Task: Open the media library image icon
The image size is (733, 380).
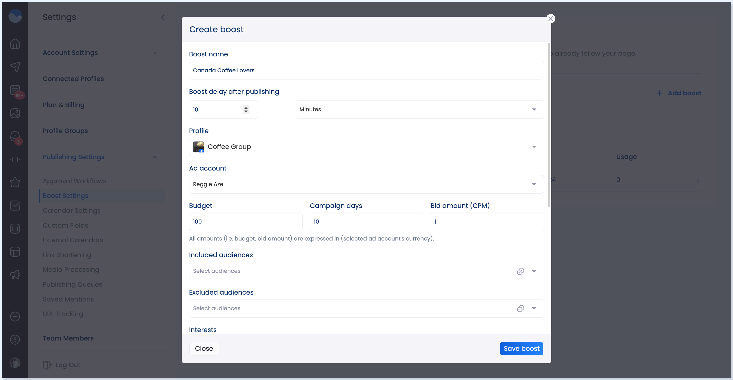Action: point(15,113)
